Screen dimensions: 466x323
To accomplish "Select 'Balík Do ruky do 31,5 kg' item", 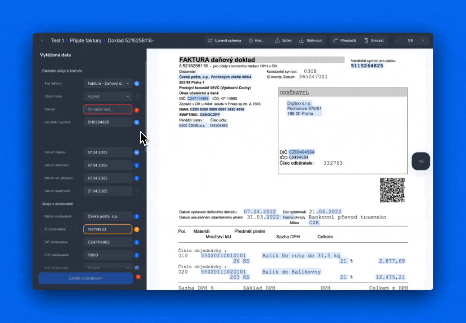I will coord(301,256).
